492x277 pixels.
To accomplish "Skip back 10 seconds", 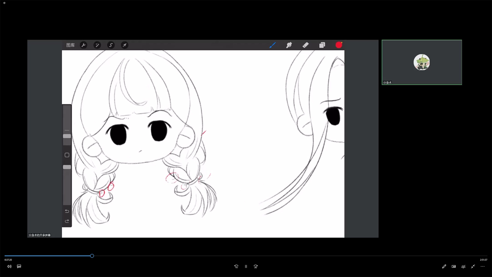I will [x=236, y=266].
